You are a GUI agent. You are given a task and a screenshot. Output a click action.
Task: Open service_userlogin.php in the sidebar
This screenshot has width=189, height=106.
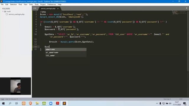17,14
